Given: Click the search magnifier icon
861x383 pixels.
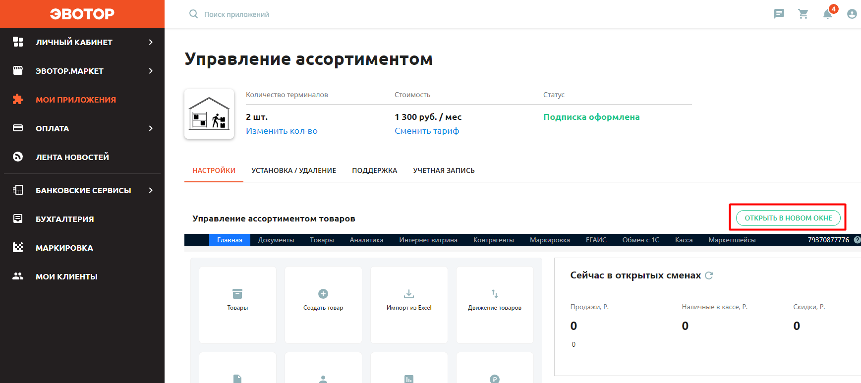Looking at the screenshot, I should click(x=193, y=14).
